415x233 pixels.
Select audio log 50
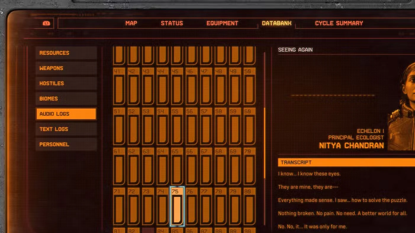pos(250,86)
